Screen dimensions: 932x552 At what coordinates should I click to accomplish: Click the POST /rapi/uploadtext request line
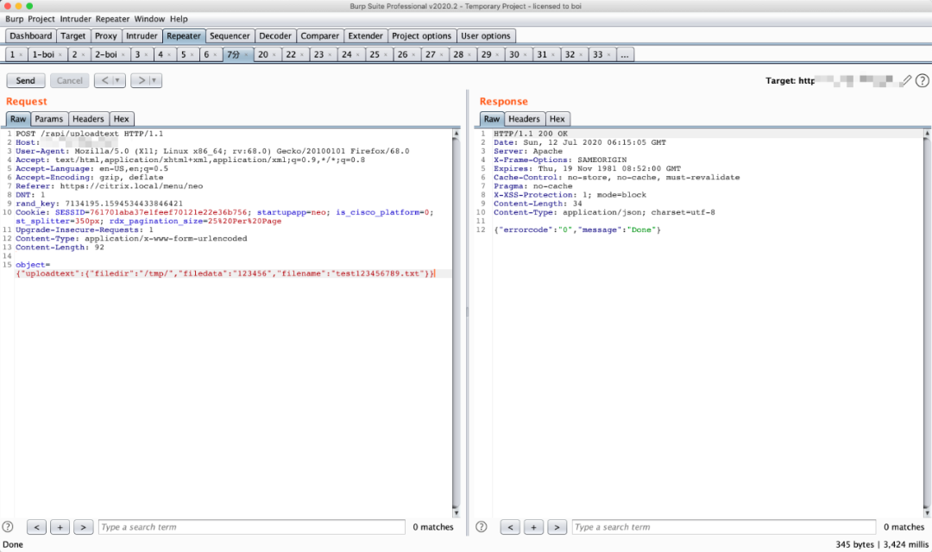89,134
